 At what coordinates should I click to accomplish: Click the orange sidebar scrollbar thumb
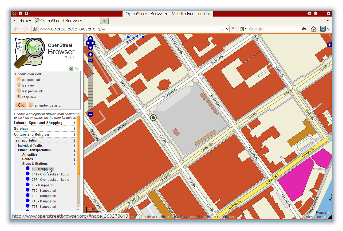tap(78, 145)
